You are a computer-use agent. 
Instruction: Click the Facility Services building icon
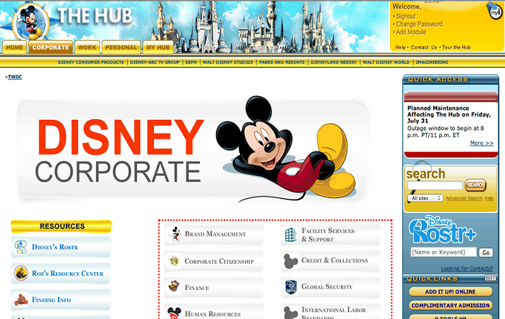tap(290, 235)
